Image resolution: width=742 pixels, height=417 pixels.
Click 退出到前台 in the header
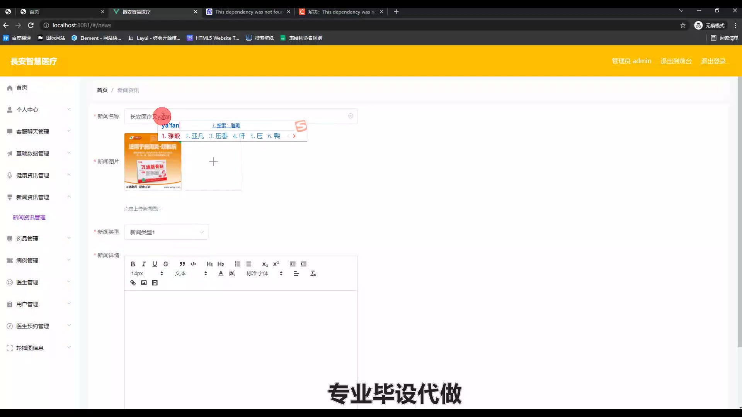[676, 61]
